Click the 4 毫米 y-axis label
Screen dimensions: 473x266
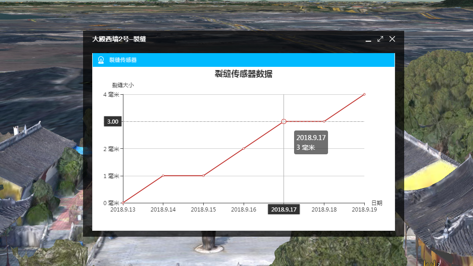tap(111, 95)
